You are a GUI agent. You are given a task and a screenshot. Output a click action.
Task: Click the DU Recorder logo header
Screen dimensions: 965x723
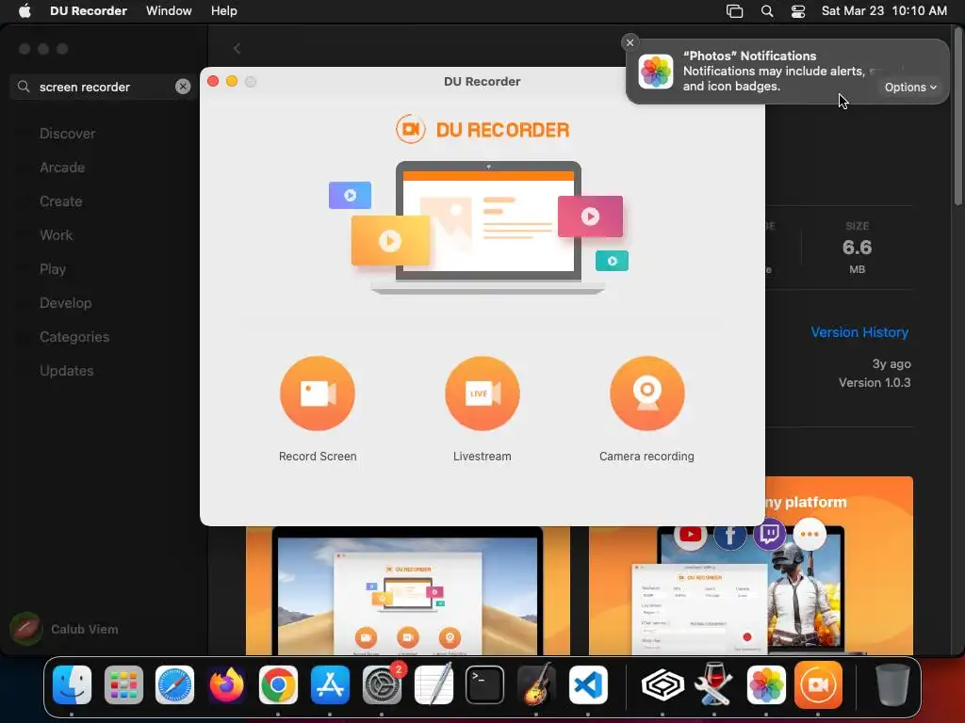(482, 129)
